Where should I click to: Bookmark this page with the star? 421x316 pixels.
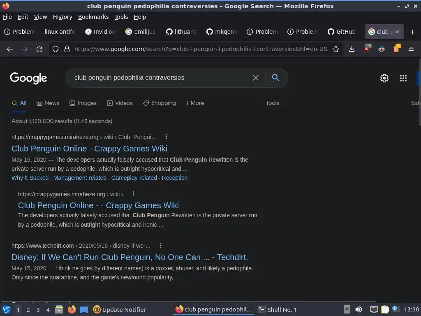(335, 49)
